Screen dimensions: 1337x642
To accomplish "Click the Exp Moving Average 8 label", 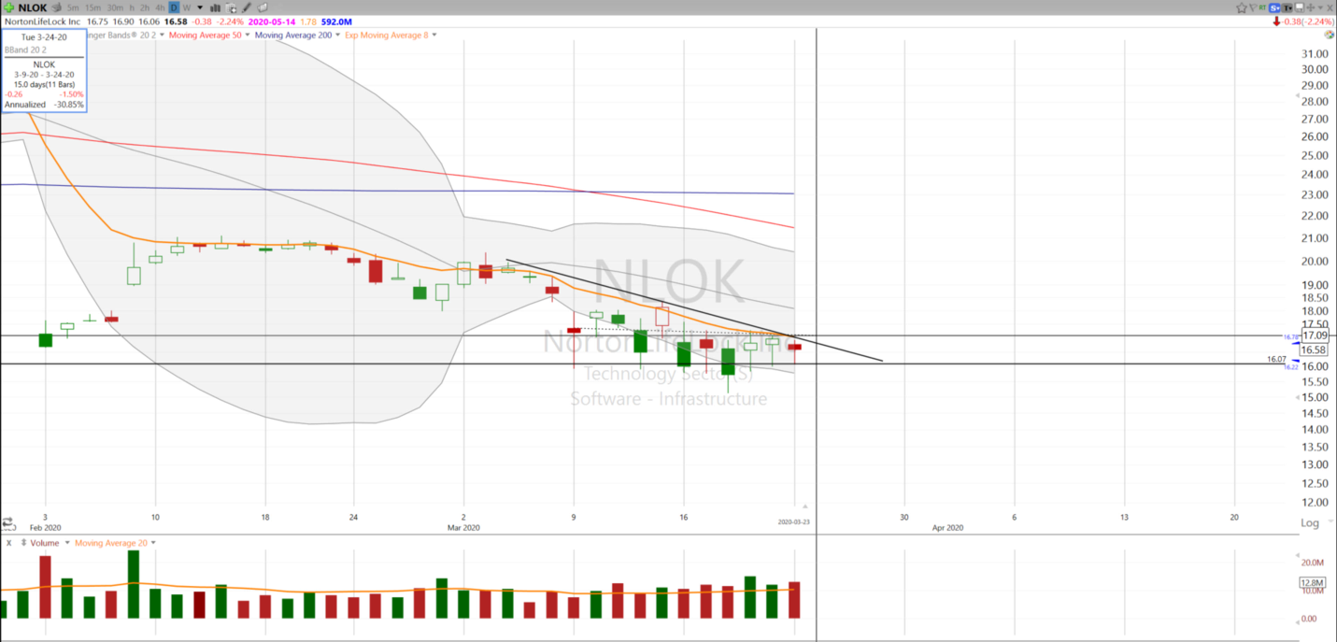I will [x=386, y=36].
